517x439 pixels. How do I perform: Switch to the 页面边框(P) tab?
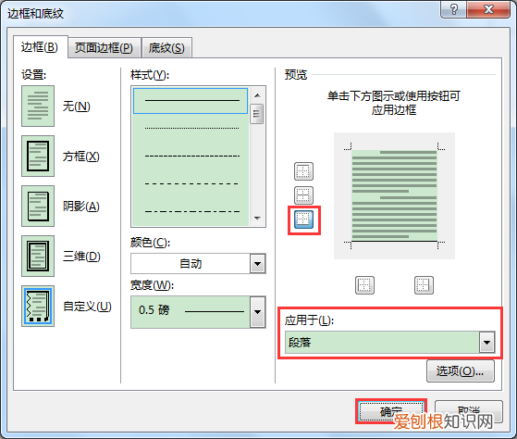point(104,48)
